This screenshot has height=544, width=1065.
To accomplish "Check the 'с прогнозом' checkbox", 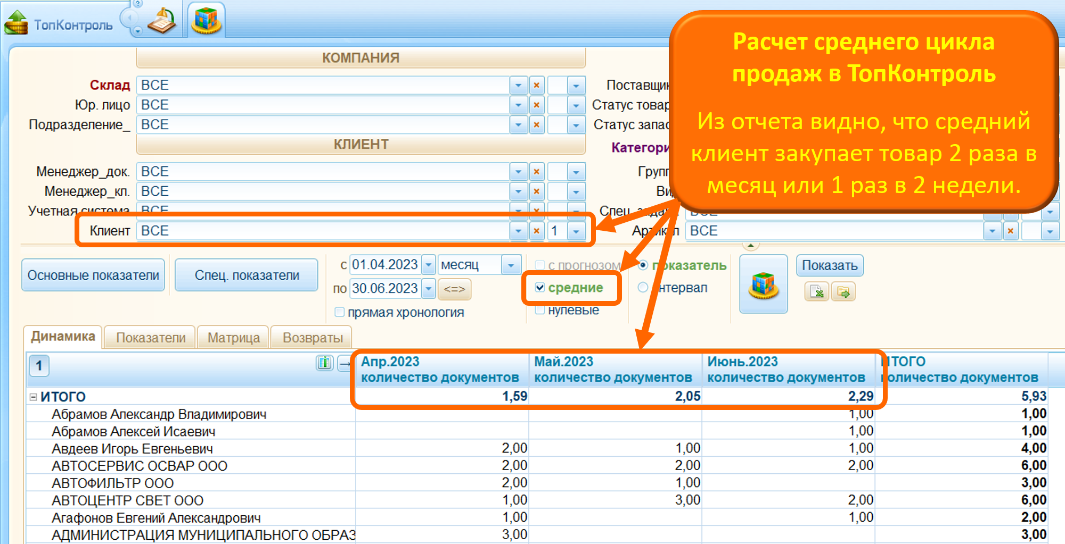I will click(539, 265).
